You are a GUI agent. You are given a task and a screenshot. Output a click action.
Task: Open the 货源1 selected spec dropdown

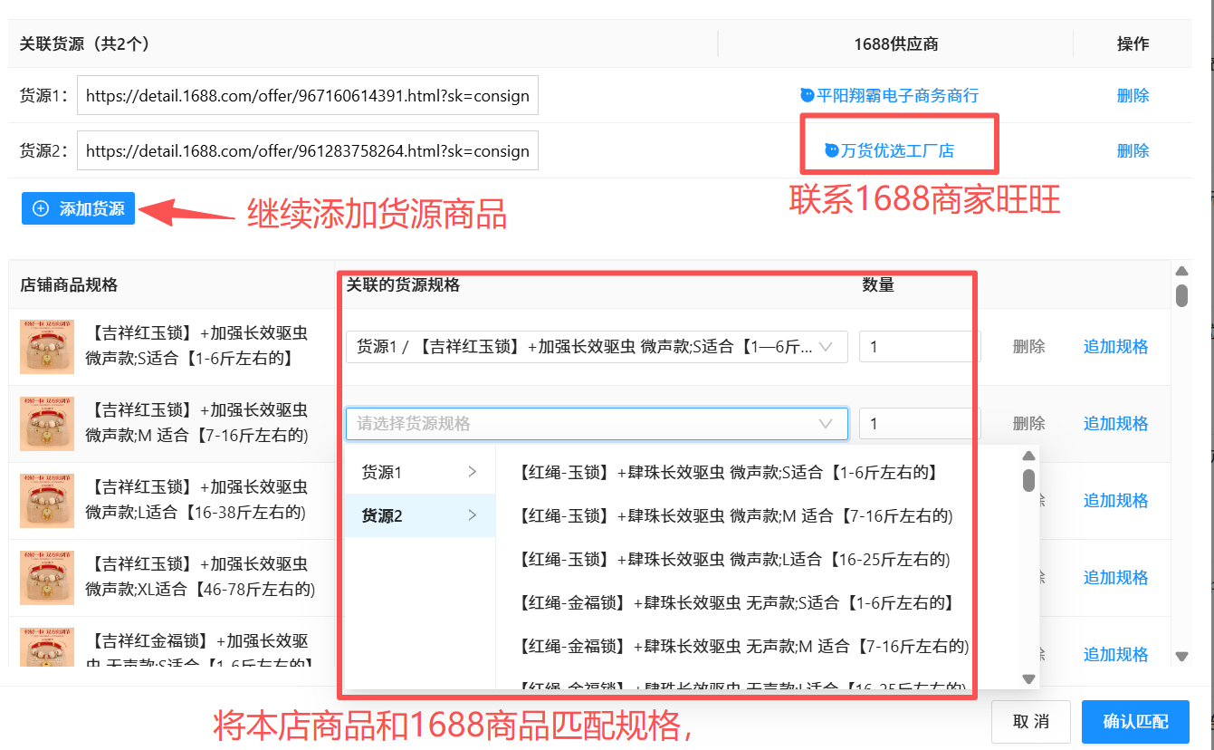[596, 347]
